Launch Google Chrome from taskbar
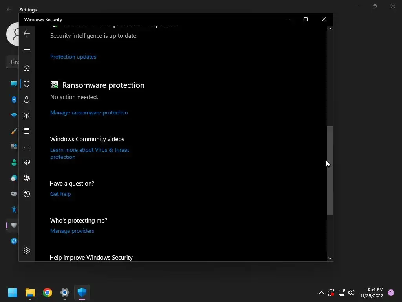Image resolution: width=402 pixels, height=302 pixels. pos(48,293)
